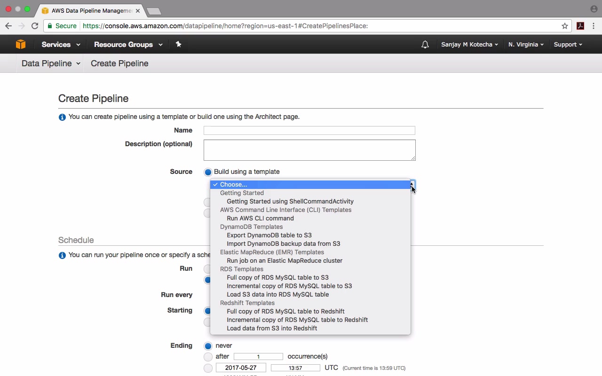This screenshot has height=376, width=602.
Task: Open the Chrome three-dot menu
Action: tap(594, 26)
